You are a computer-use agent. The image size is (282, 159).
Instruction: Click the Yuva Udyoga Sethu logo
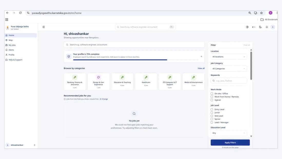click(x=7, y=28)
